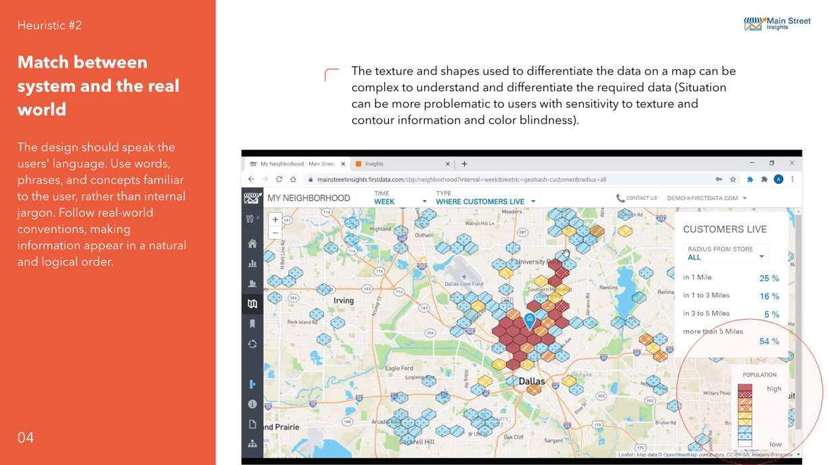Open the bookmark icon in sidebar
The width and height of the screenshot is (828, 465).
click(x=252, y=324)
